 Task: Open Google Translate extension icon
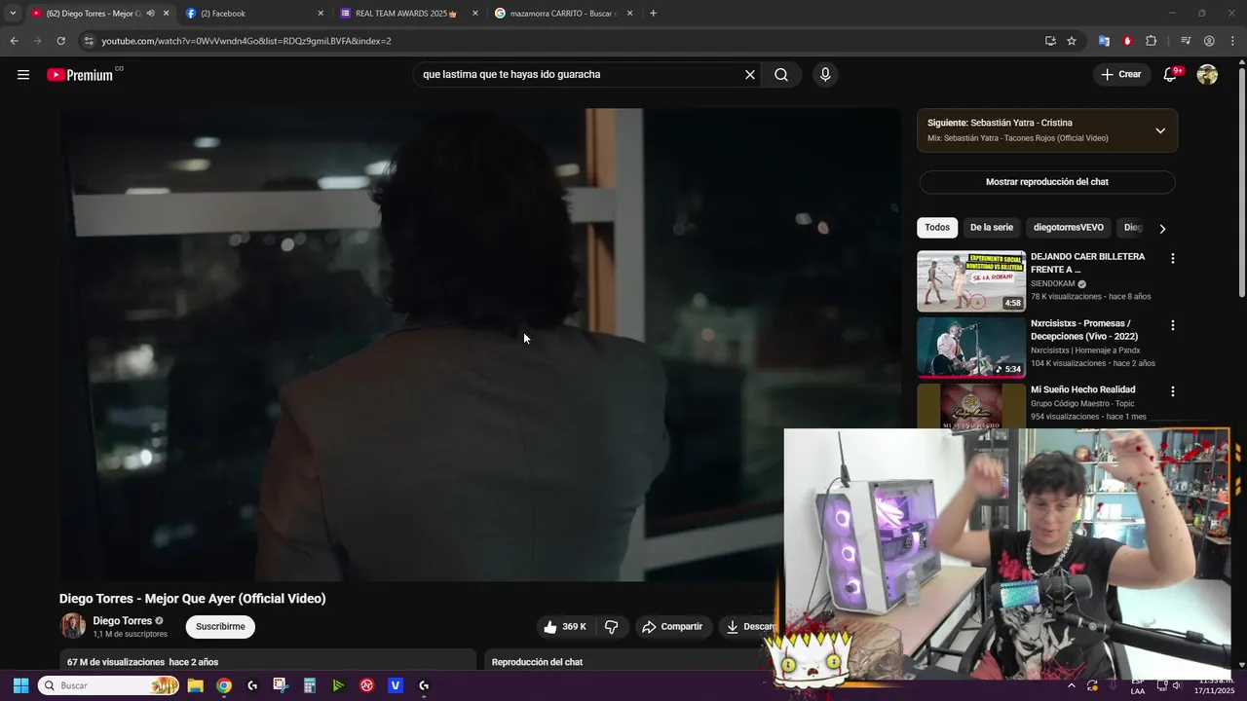tap(1104, 41)
